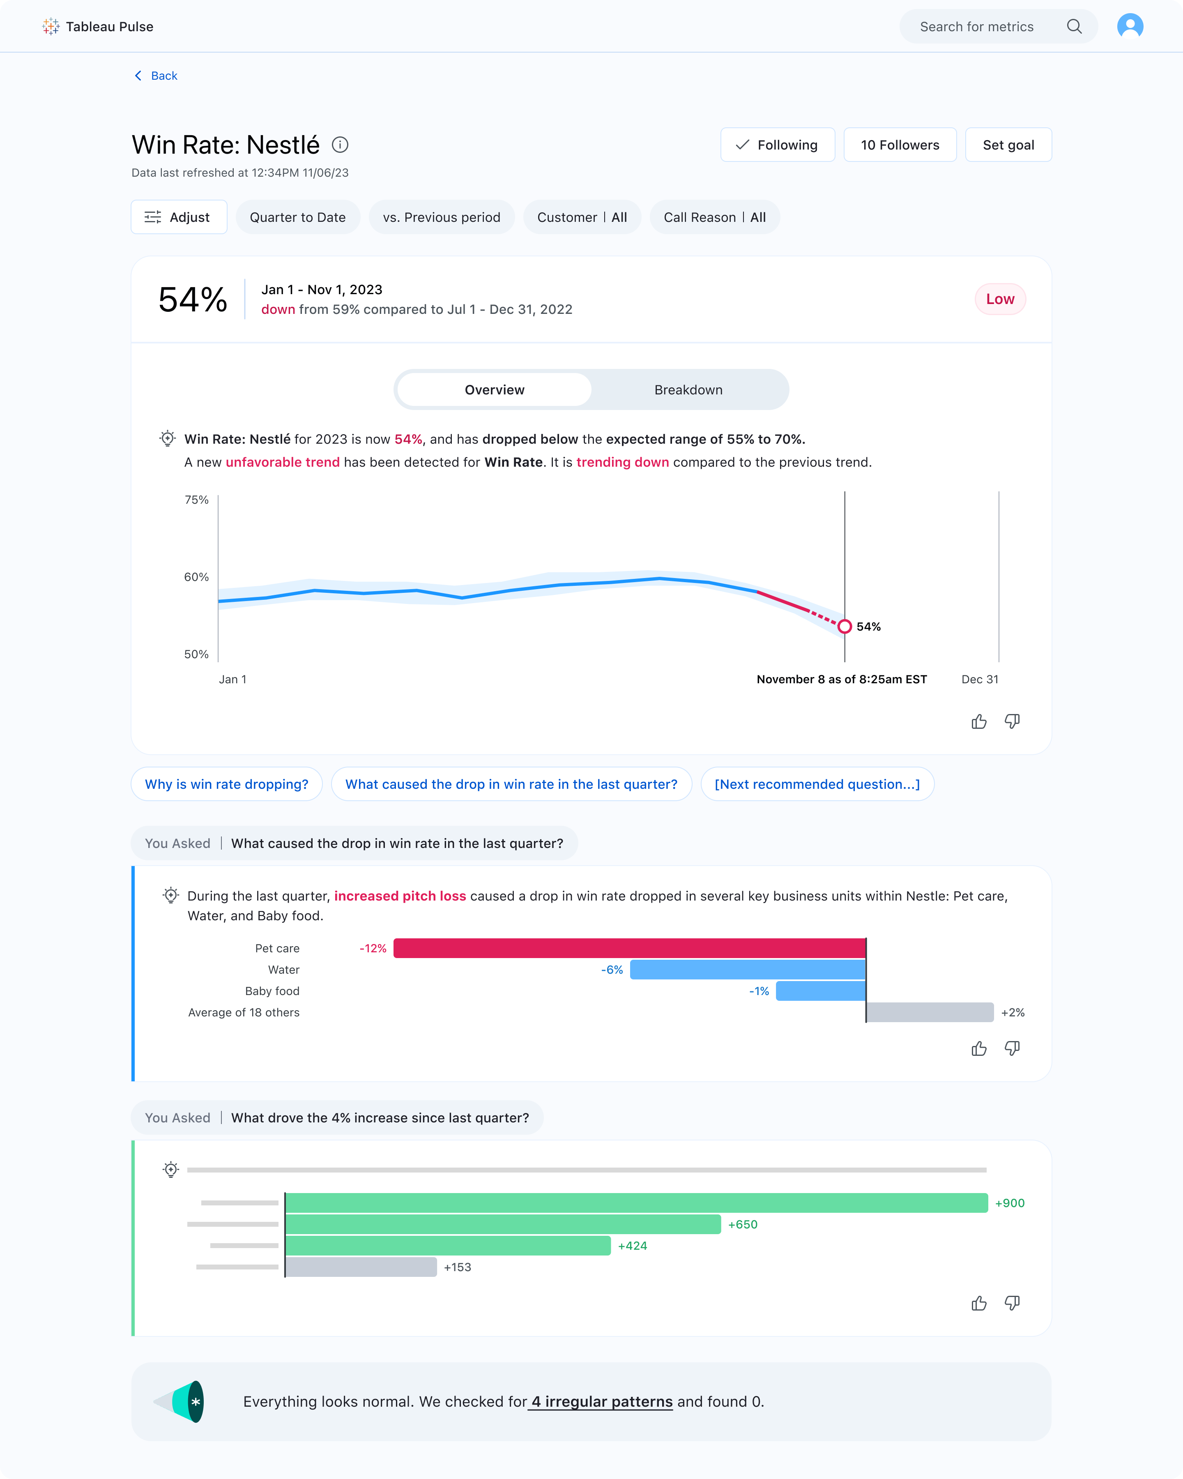The image size is (1183, 1479).
Task: Click the search magnifier icon
Action: click(1074, 27)
